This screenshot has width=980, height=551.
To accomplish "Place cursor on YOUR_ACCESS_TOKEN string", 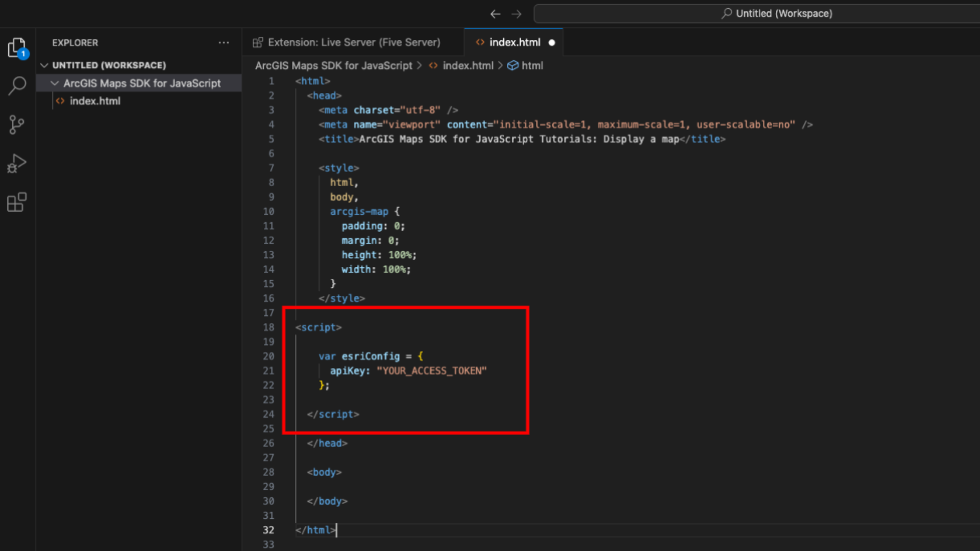I will coord(431,371).
